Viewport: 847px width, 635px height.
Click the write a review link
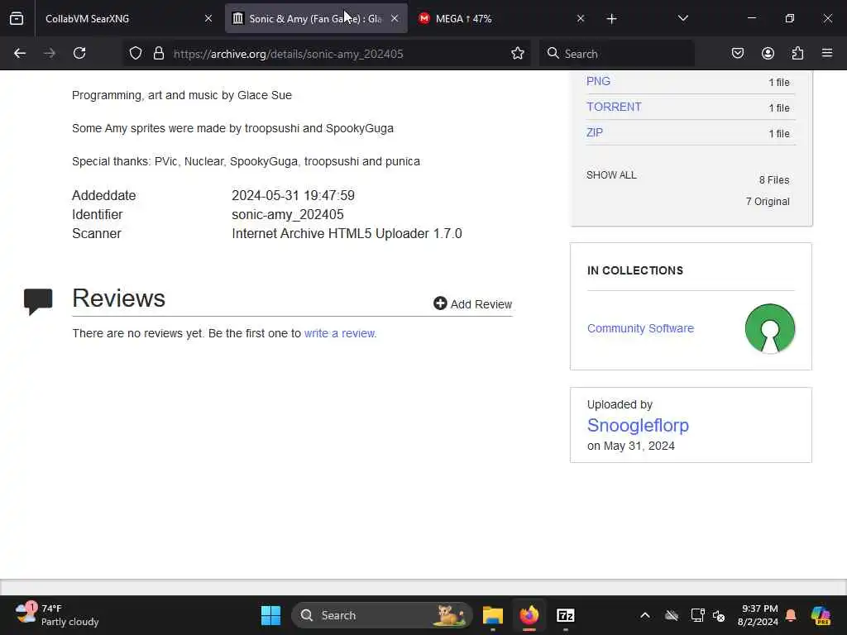click(x=340, y=334)
